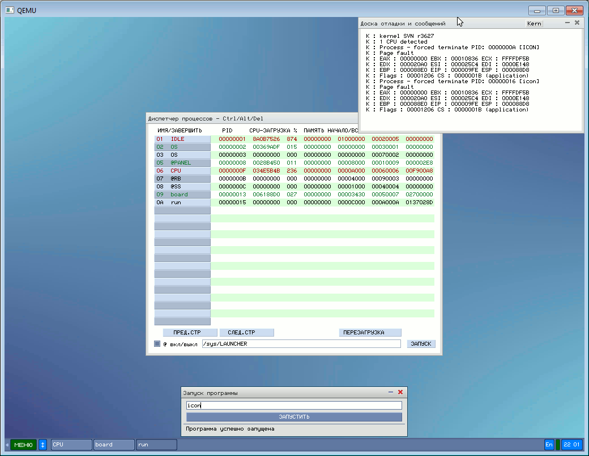This screenshot has height=456, width=589.
Task: Click the small green indicator beside the clock
Action: 557,445
